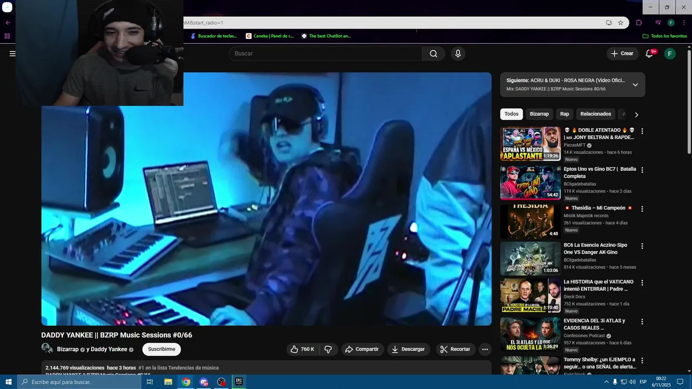Select the Relacionados filter chip

[596, 114]
